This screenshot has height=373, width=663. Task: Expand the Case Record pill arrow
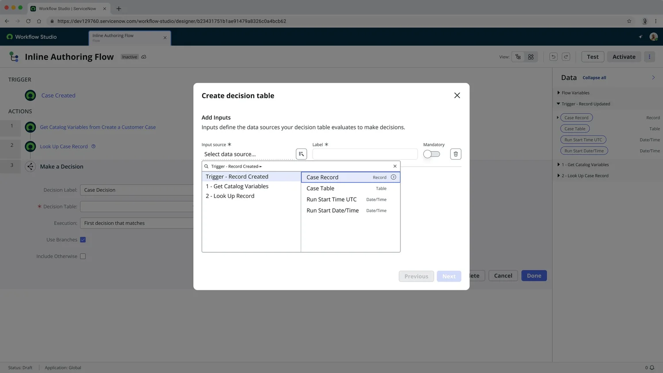[558, 118]
